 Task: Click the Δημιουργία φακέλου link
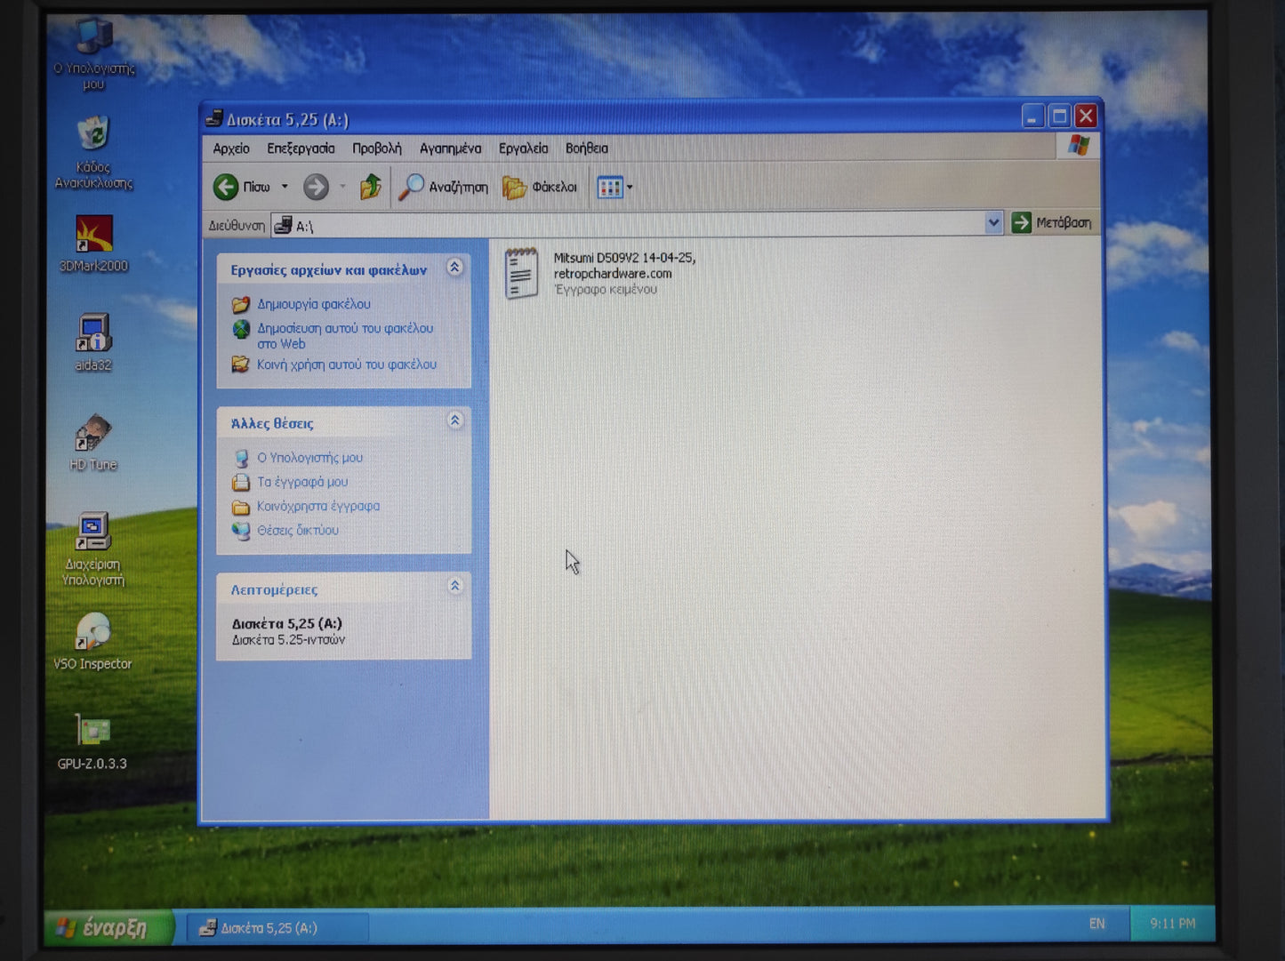point(313,304)
